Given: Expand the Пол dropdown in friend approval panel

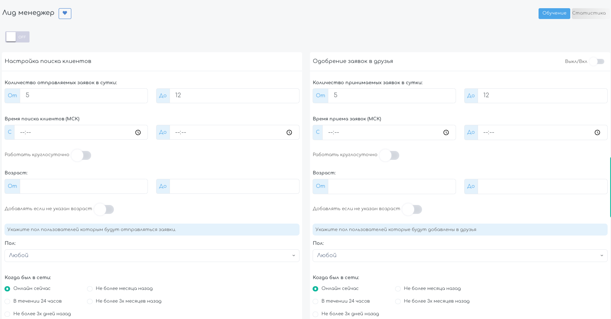Looking at the screenshot, I should click(x=460, y=256).
